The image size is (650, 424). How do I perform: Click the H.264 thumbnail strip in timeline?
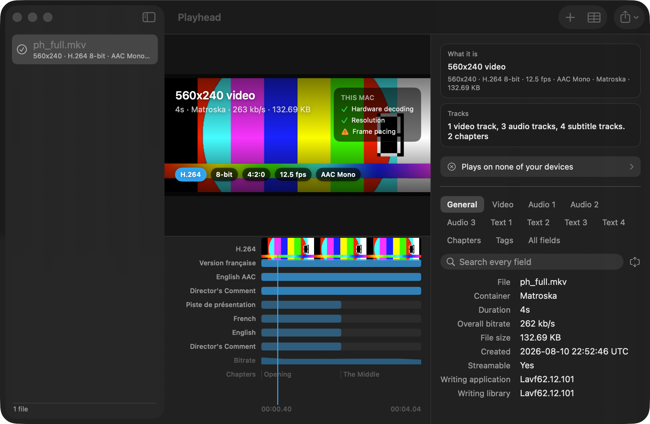click(x=341, y=249)
